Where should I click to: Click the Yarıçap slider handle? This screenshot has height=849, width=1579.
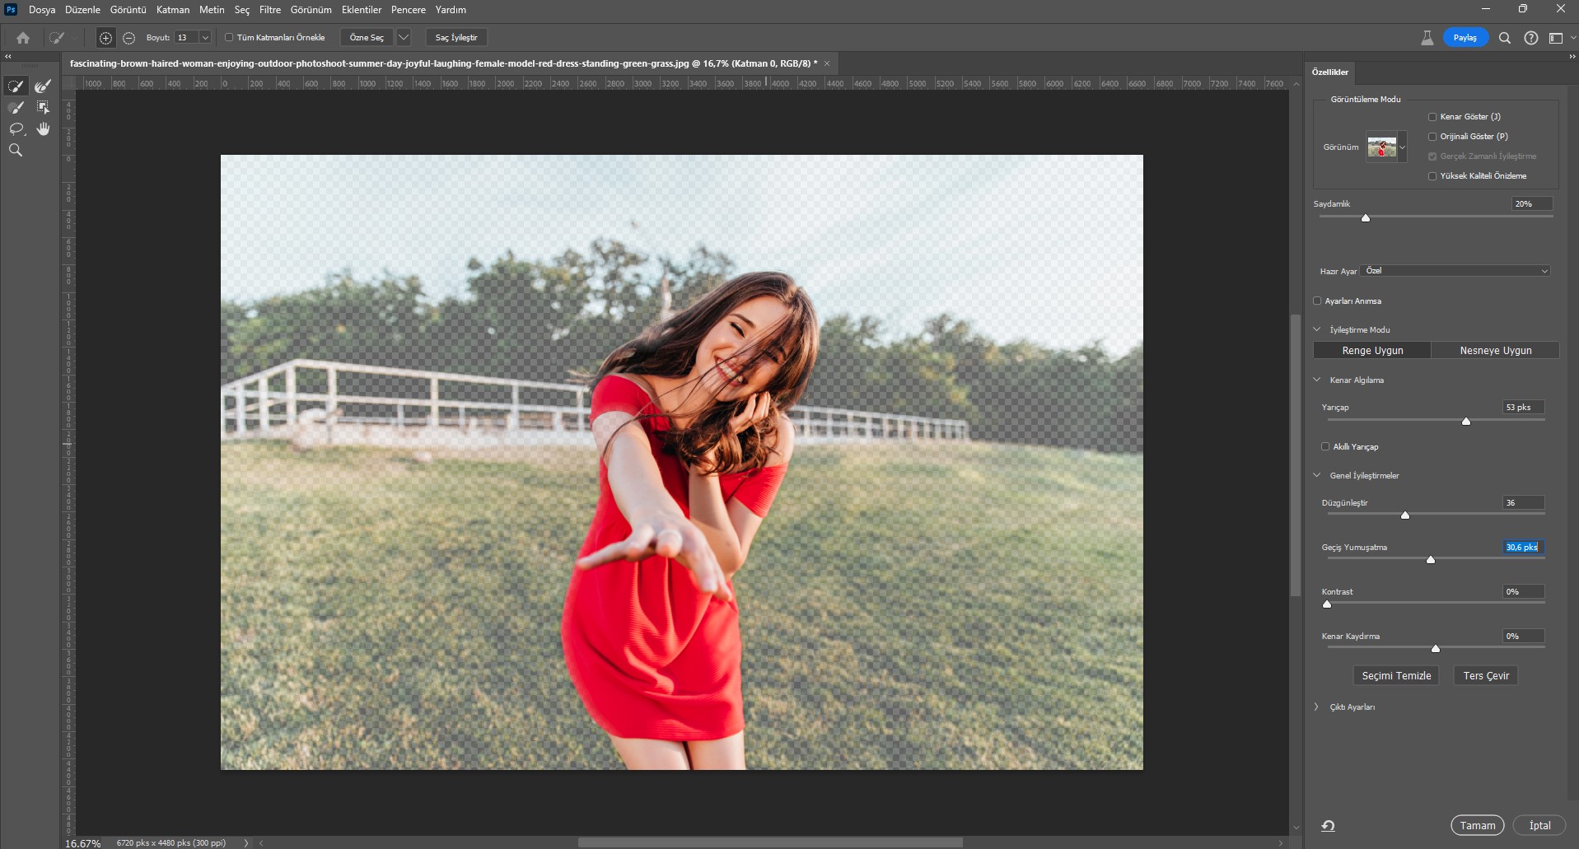(1466, 422)
